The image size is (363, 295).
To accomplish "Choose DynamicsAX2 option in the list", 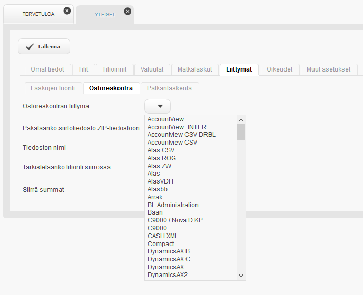I will [x=168, y=275].
